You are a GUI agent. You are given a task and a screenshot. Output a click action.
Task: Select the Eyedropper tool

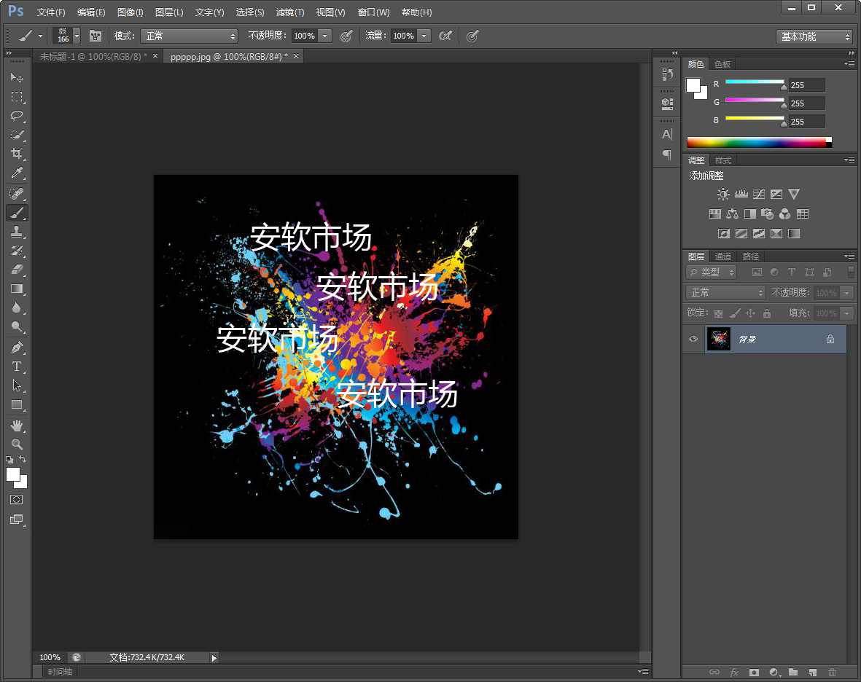pyautogui.click(x=17, y=173)
